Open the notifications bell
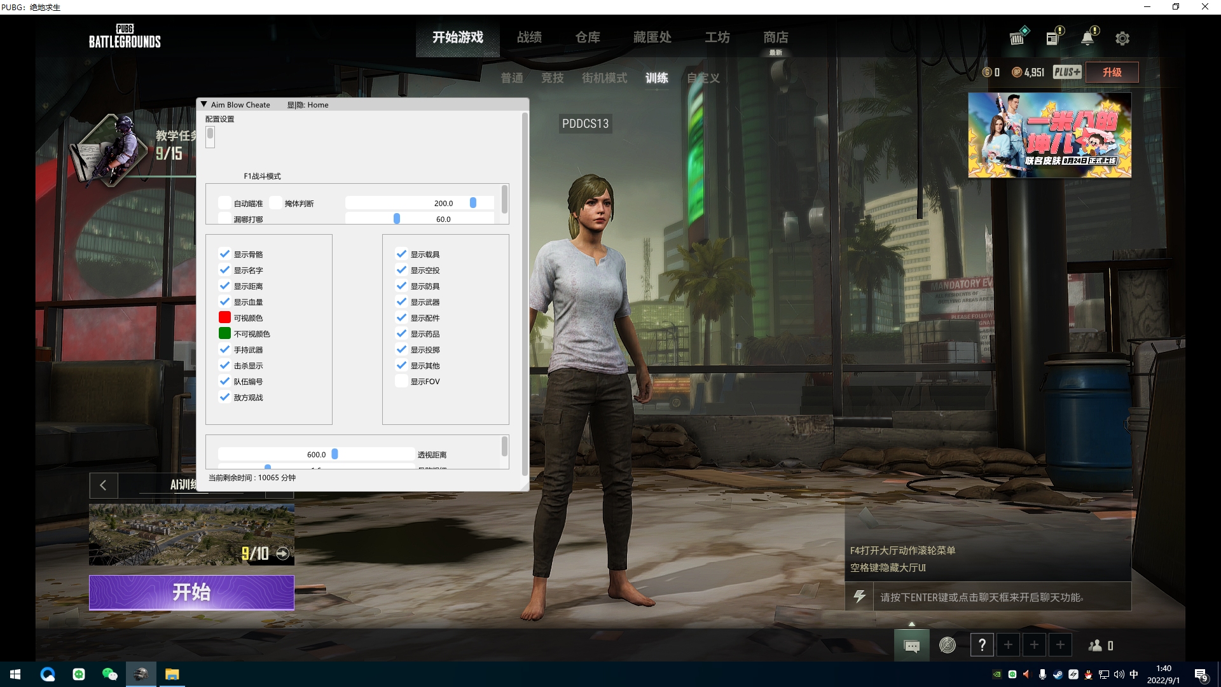1221x687 pixels. [x=1087, y=38]
